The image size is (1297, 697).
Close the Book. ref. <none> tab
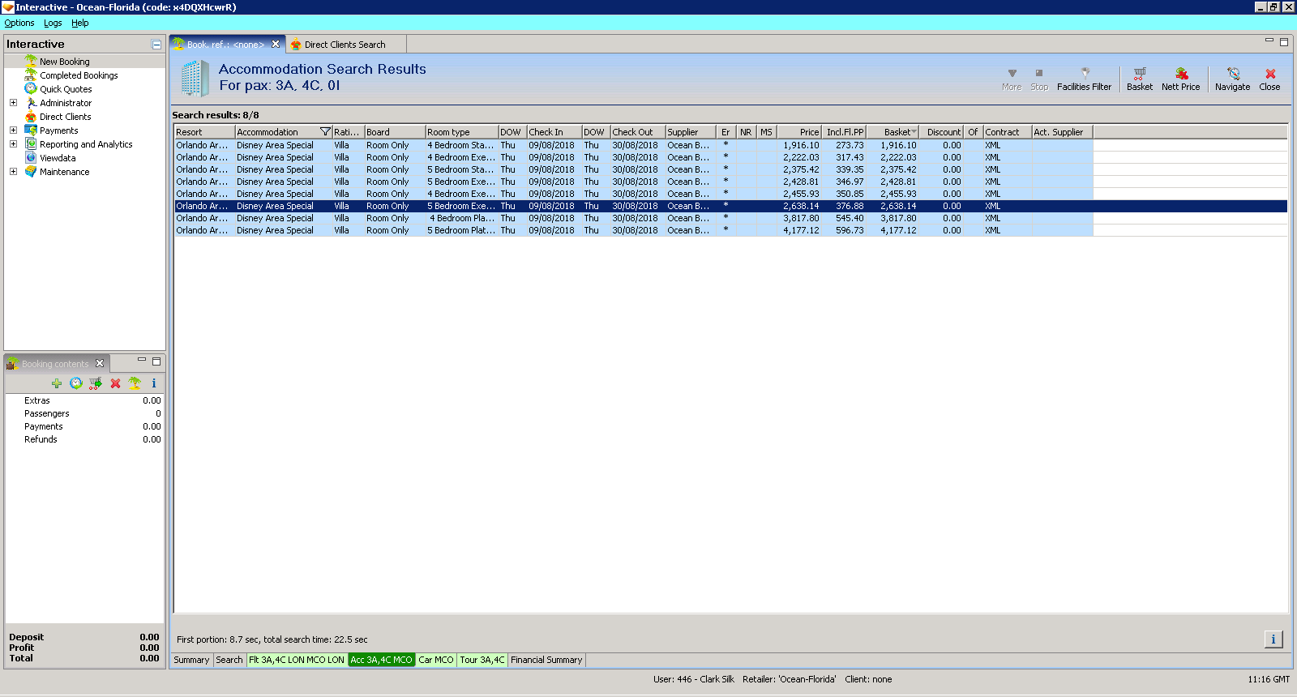[276, 45]
